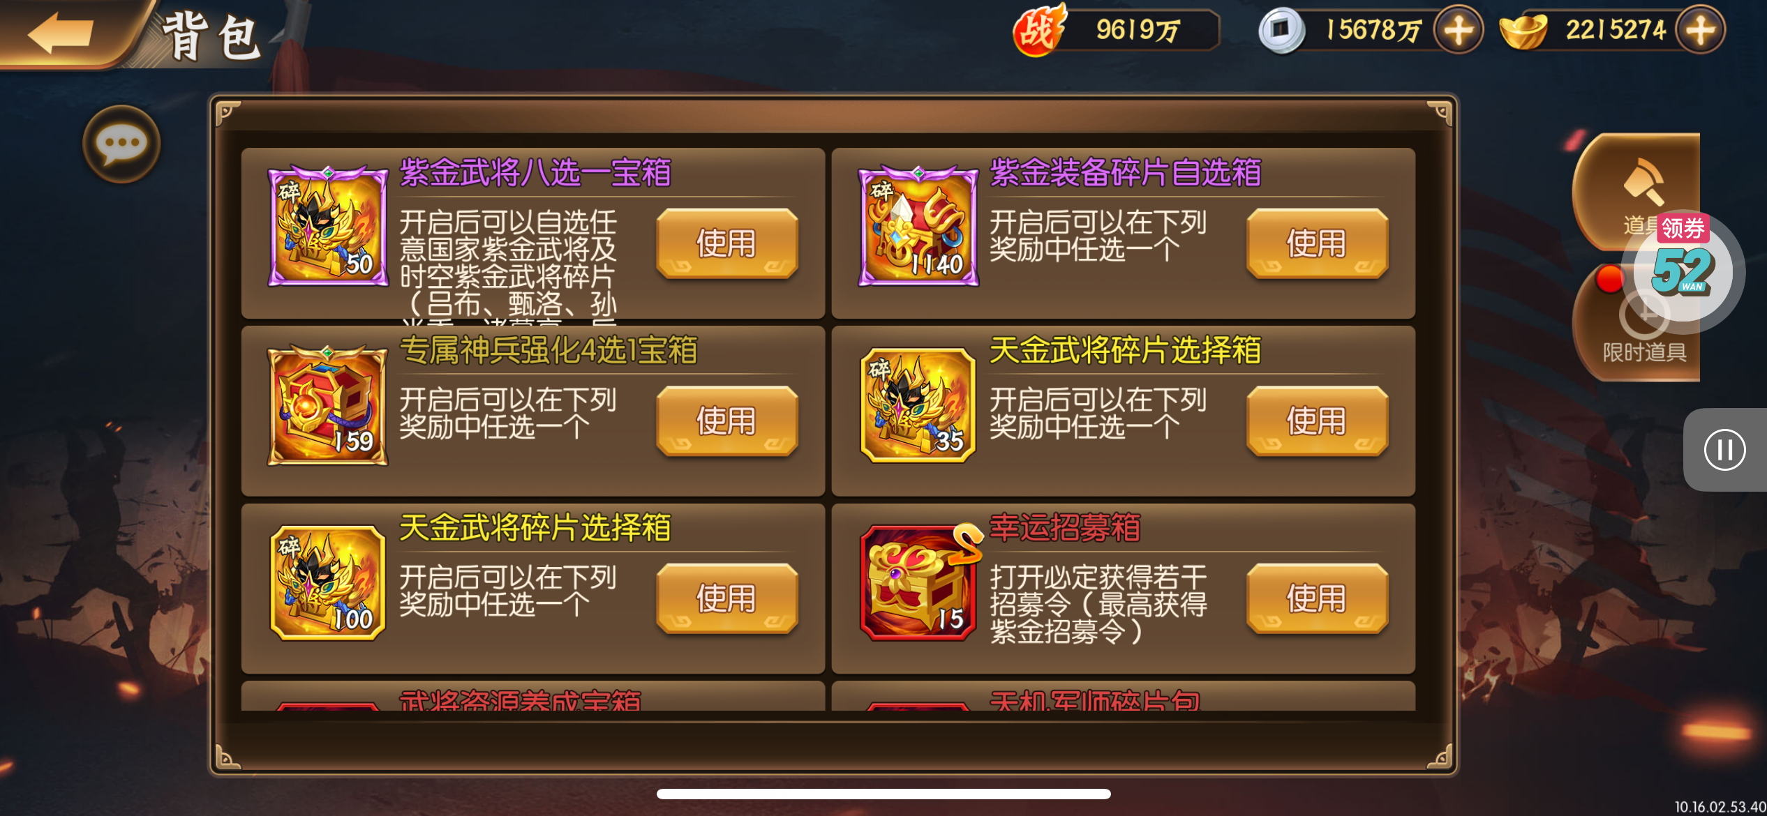Use the 天金武将碎片选择箱 with 100 count
Screen dimensions: 1767x816
[726, 599]
